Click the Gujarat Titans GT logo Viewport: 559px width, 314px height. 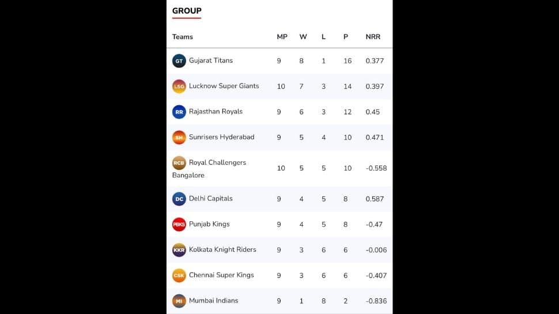click(179, 61)
